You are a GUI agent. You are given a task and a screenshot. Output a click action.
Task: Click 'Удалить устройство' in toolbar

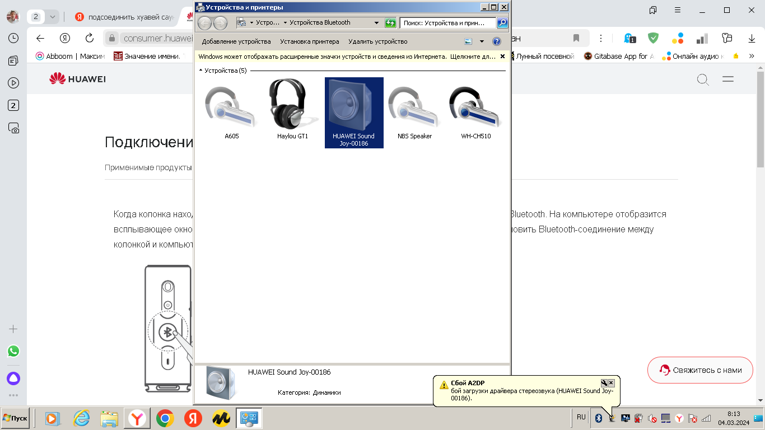[378, 41]
